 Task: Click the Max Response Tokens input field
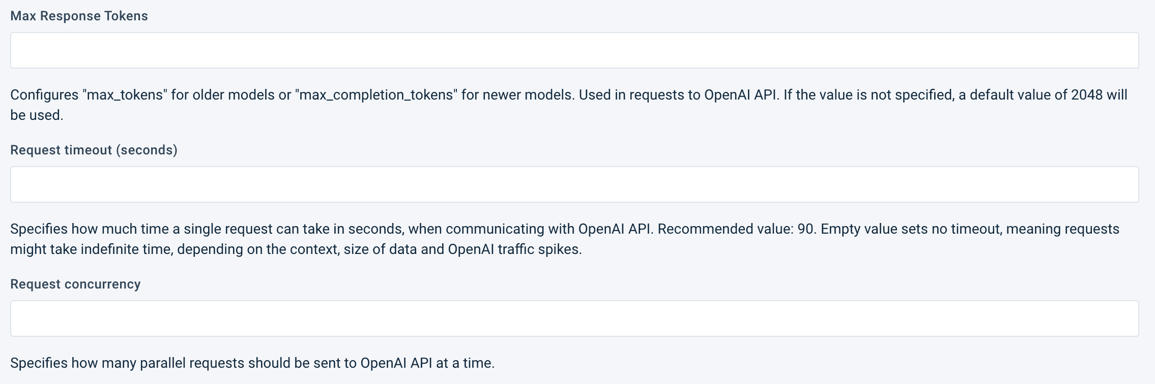(x=574, y=50)
